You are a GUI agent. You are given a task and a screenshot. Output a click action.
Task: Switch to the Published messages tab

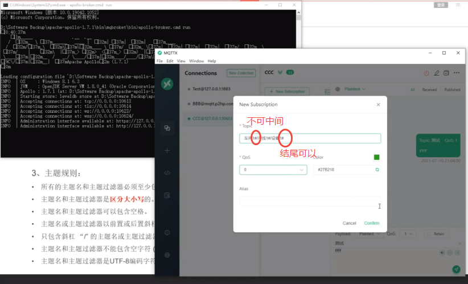[x=452, y=89]
